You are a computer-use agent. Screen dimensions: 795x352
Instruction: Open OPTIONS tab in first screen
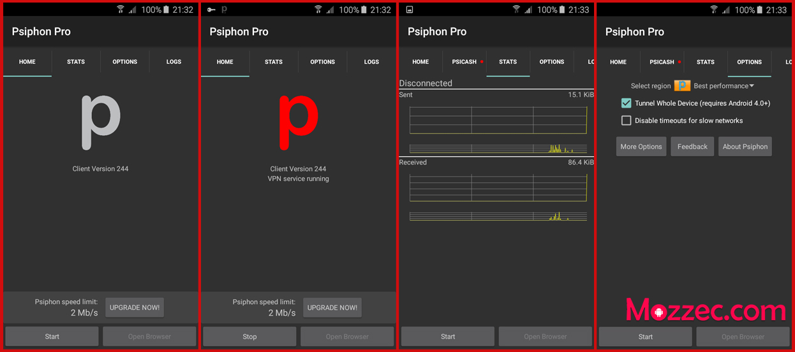(x=125, y=62)
